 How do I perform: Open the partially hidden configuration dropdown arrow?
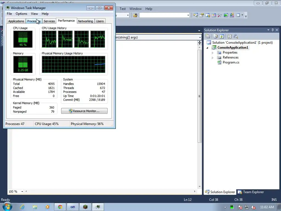pos(128,15)
